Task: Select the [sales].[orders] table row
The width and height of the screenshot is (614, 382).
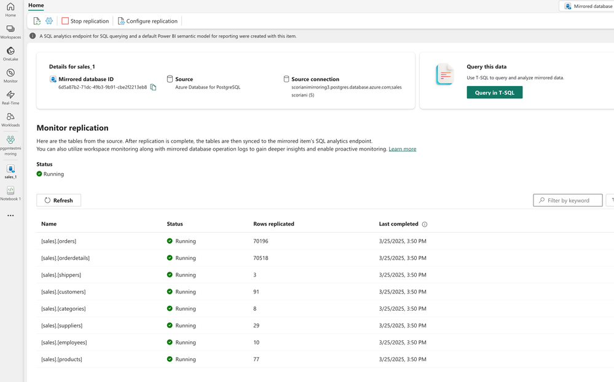Action: tap(325, 241)
